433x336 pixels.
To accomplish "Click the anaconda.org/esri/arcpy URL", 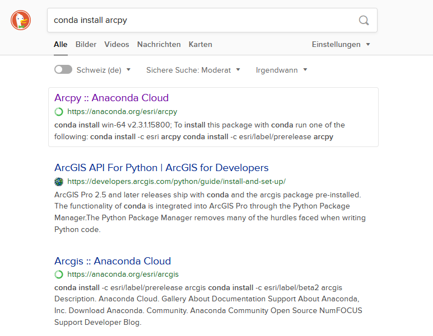I will pyautogui.click(x=122, y=112).
